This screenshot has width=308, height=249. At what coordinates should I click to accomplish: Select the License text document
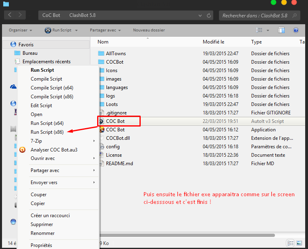114,155
